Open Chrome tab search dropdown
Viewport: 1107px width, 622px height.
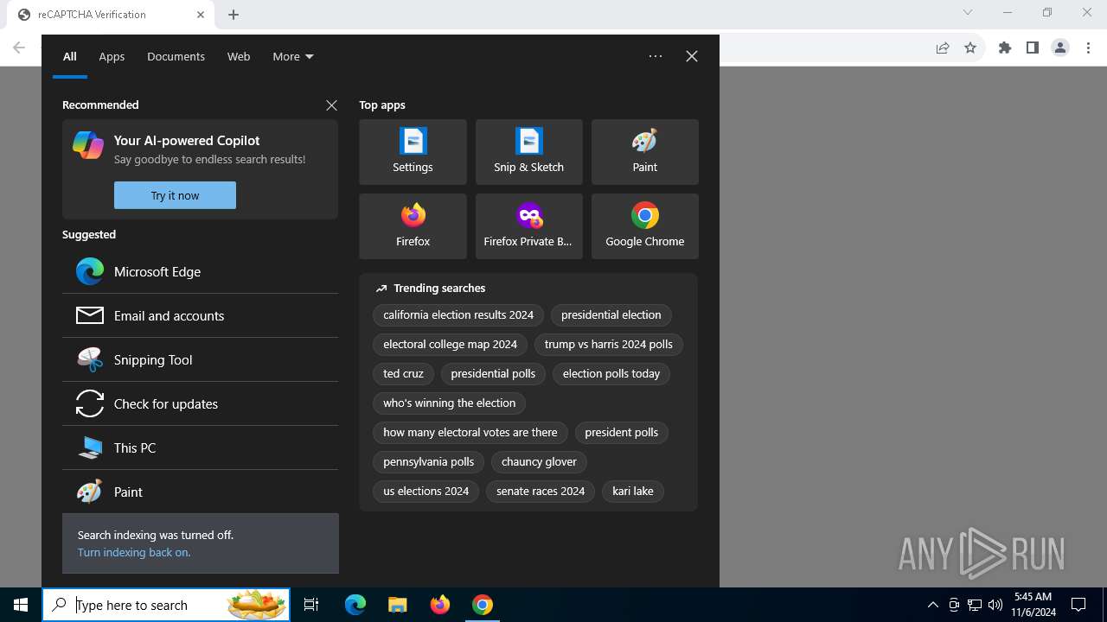pyautogui.click(x=968, y=12)
